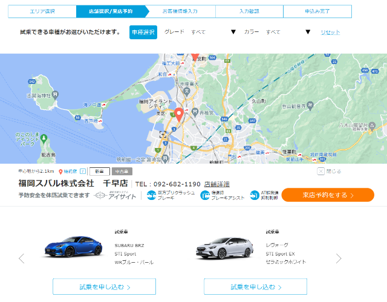
Task: Click the 香椎宮 shrine marker on map
Action: pos(195,112)
